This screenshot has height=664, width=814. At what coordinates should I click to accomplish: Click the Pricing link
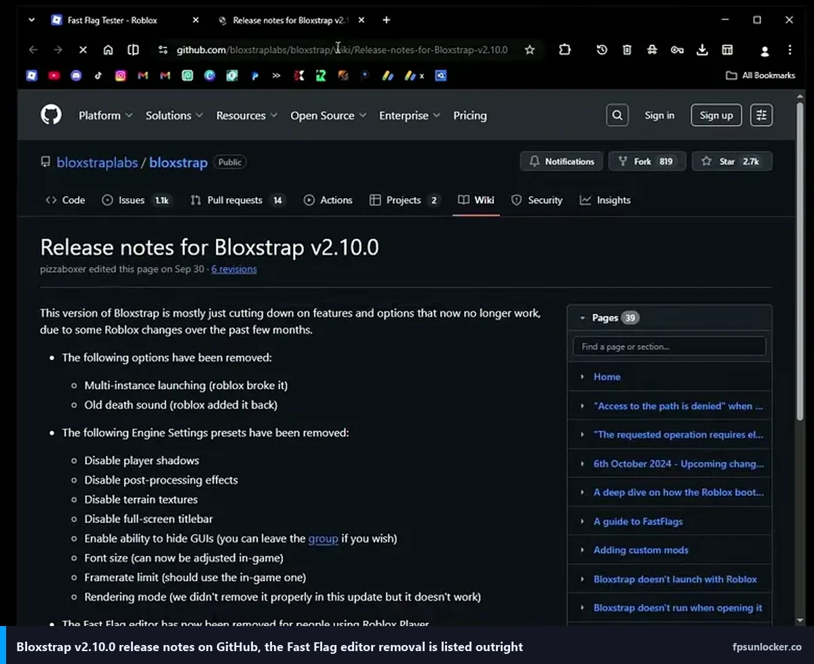pos(470,115)
